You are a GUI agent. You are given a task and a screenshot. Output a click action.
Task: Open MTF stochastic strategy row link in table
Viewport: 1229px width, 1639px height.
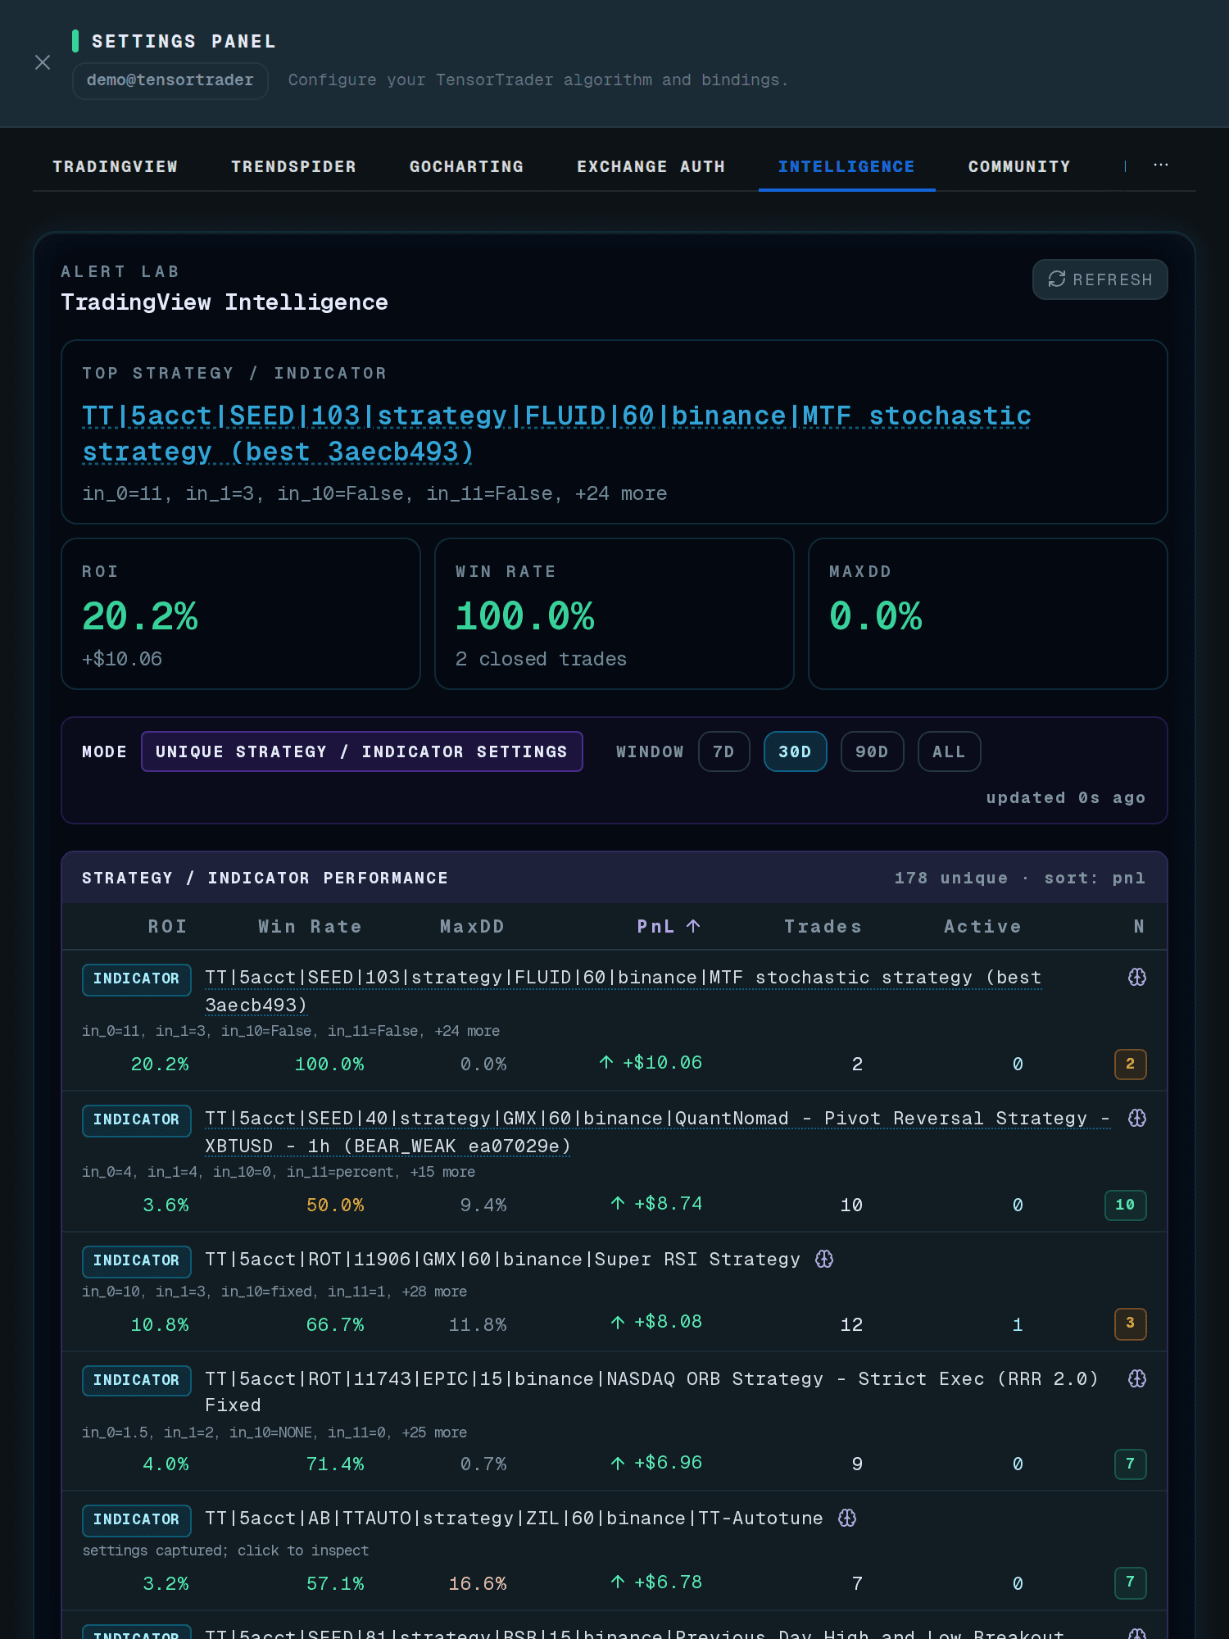[623, 991]
